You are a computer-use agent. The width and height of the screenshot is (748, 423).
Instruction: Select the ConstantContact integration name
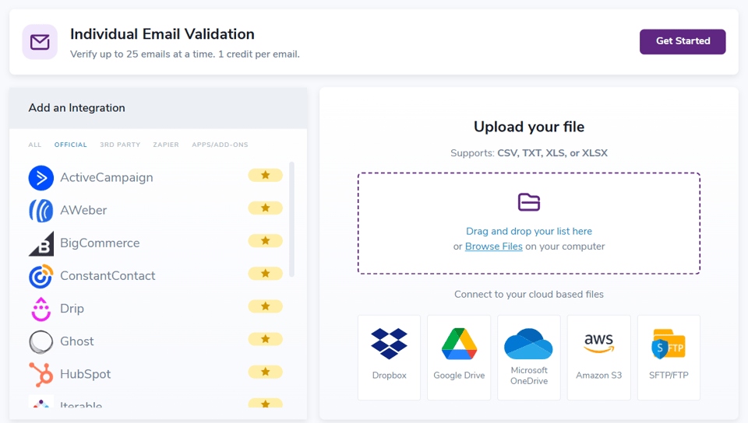tap(108, 276)
